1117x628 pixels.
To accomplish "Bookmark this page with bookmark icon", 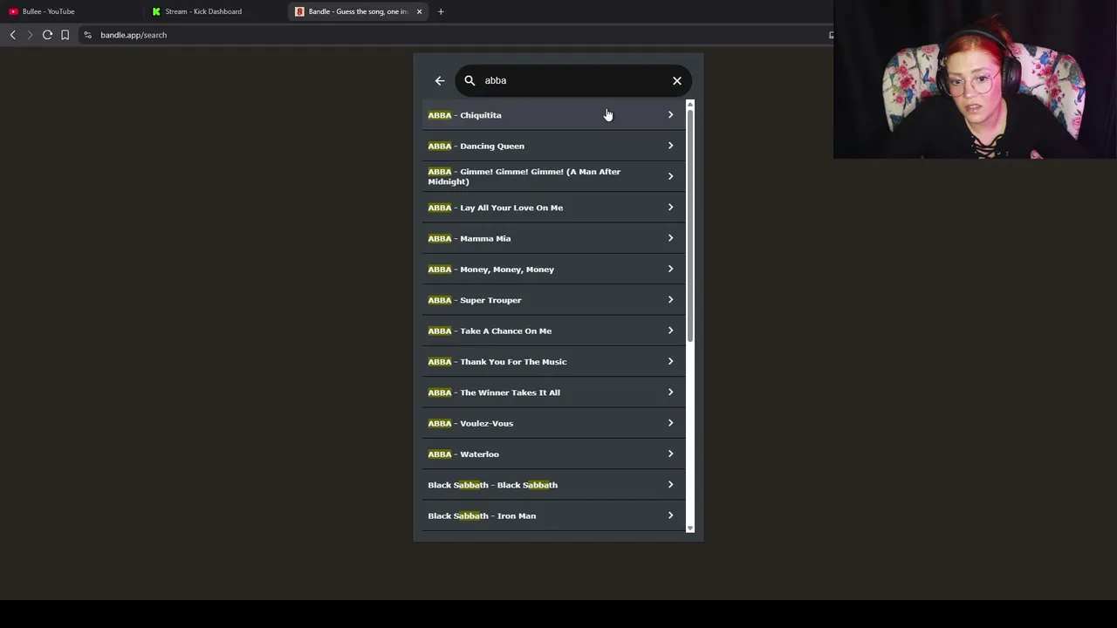I will 65,35.
